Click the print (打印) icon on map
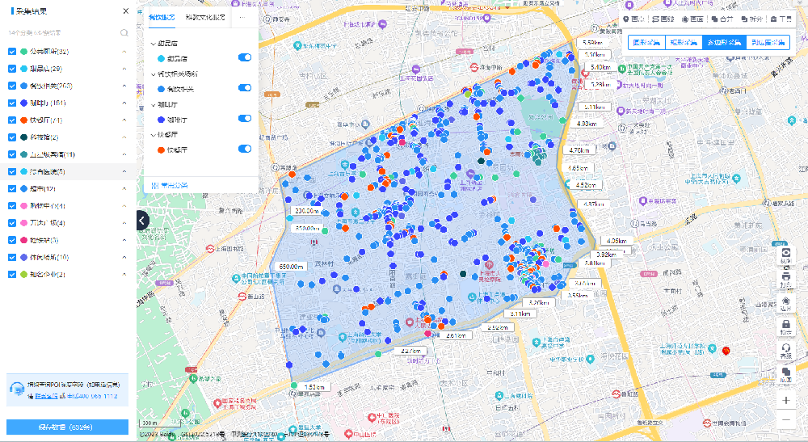 click(x=785, y=280)
